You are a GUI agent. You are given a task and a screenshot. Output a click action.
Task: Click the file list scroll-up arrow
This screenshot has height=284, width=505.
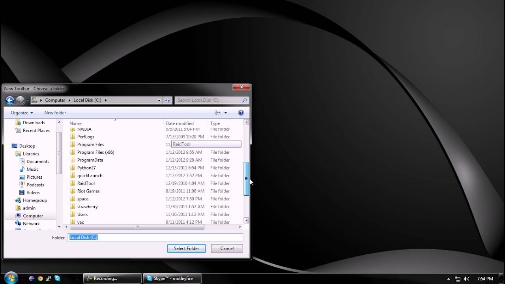click(247, 122)
